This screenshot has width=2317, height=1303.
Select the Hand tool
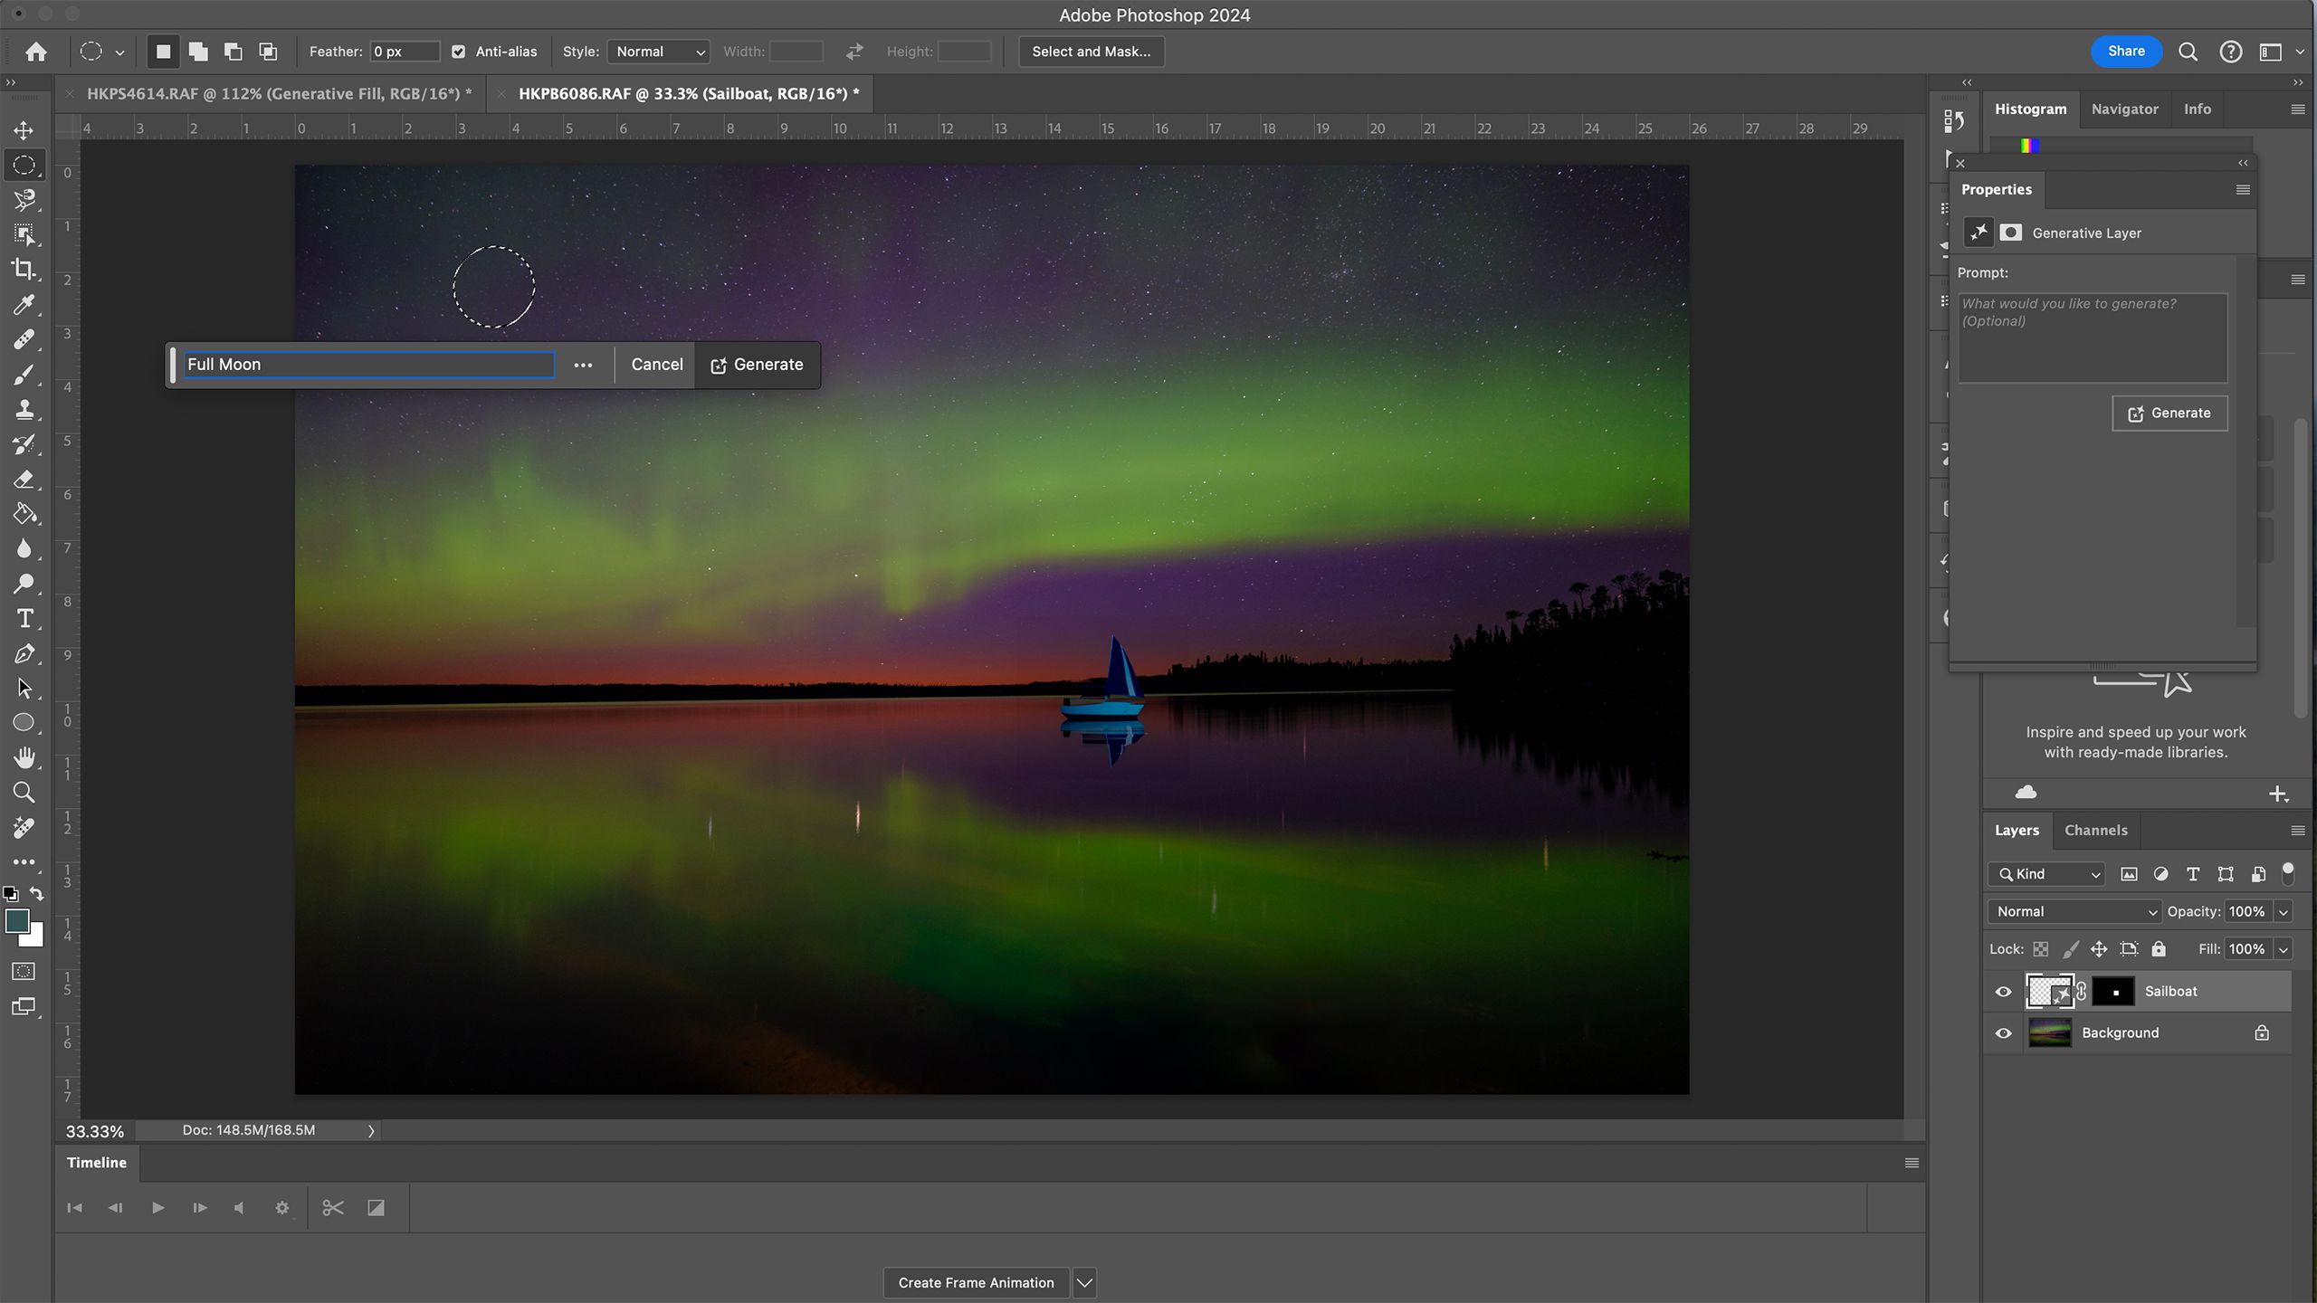click(x=24, y=757)
